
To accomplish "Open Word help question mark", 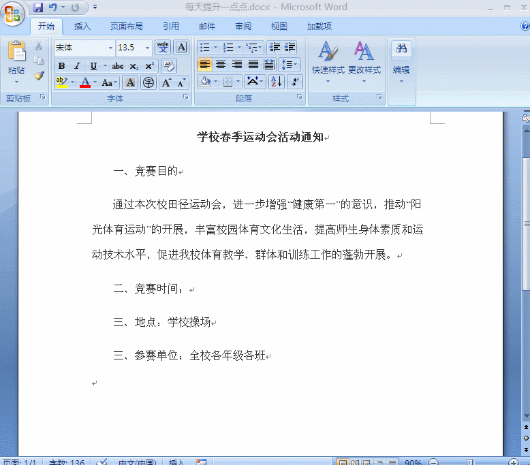I will 525,26.
